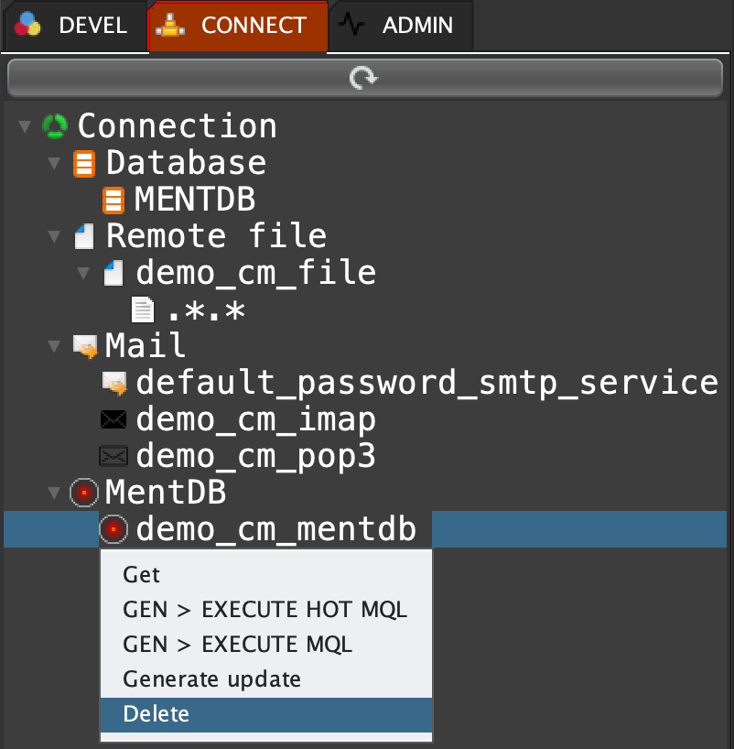
Task: Select the default_password_smtp_service tree item
Action: (x=426, y=383)
